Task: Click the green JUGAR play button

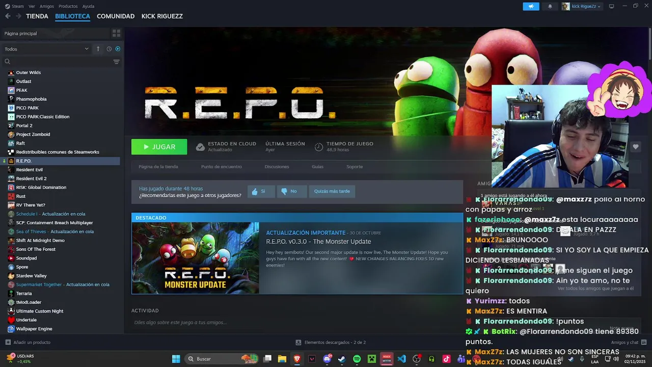Action: [x=159, y=147]
